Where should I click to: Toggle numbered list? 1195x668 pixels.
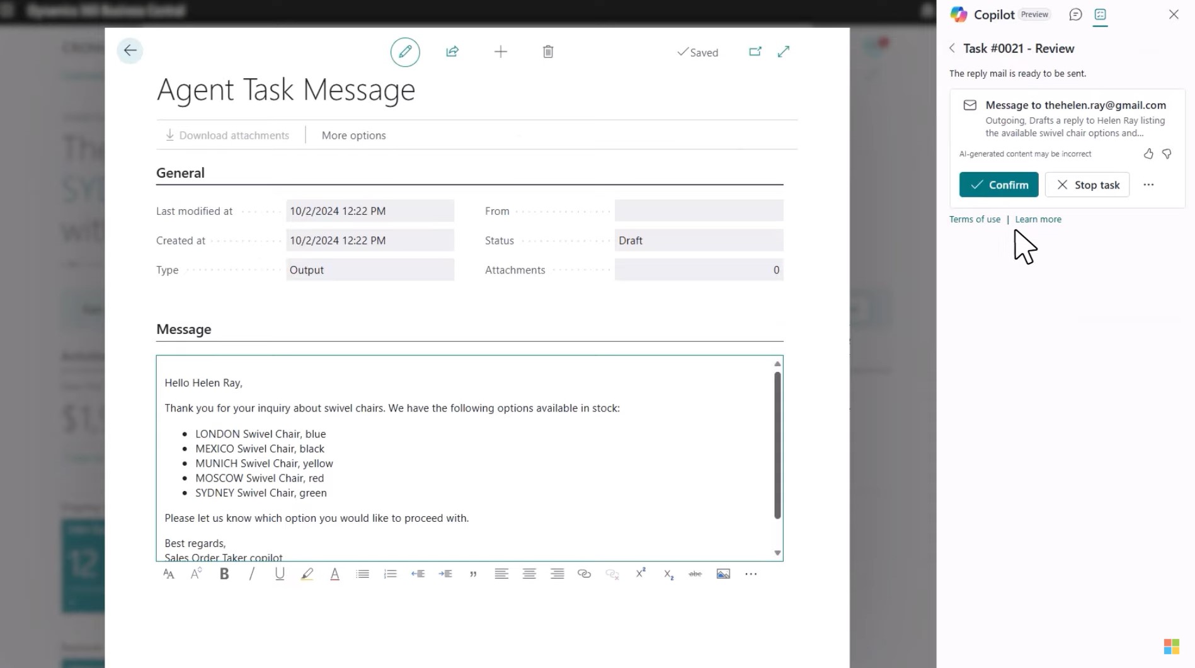(391, 574)
